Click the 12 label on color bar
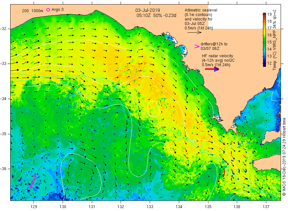288x211 pixels. point(269,63)
